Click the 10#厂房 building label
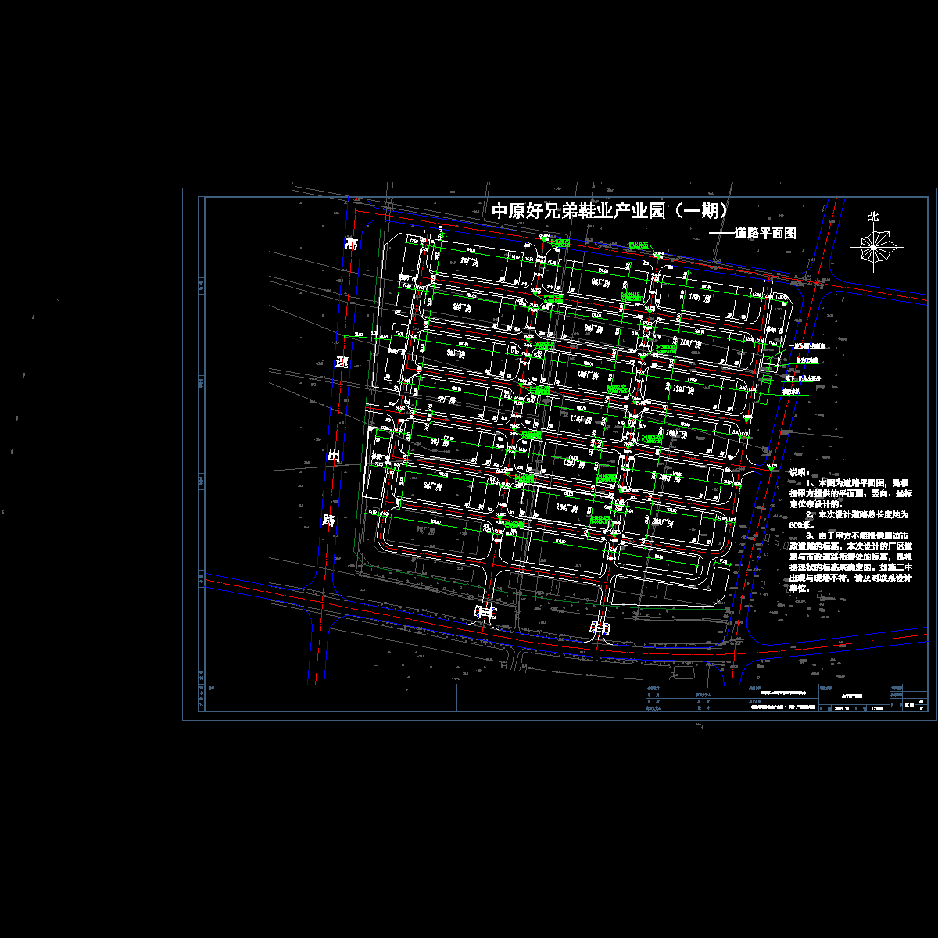 coord(587,375)
